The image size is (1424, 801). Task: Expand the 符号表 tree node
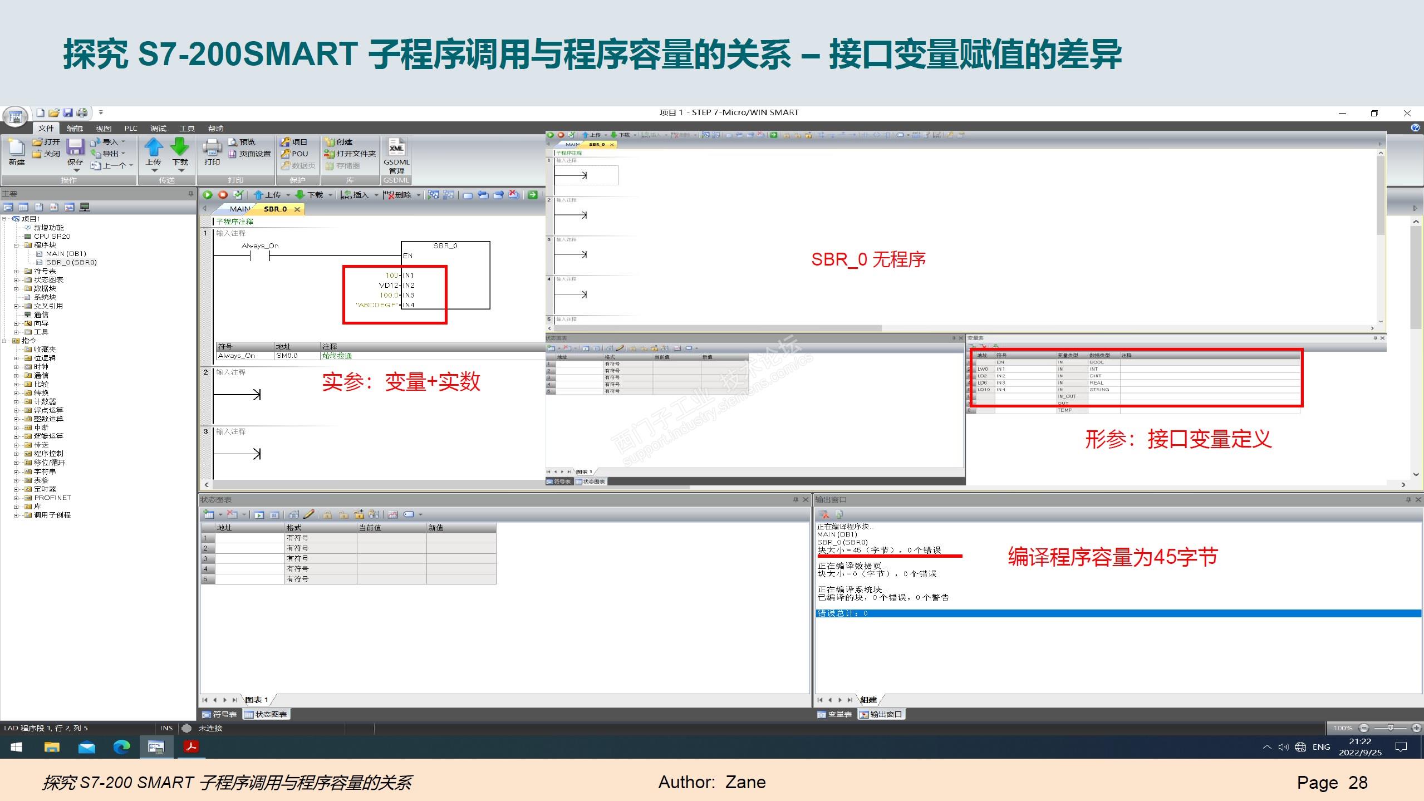[16, 272]
